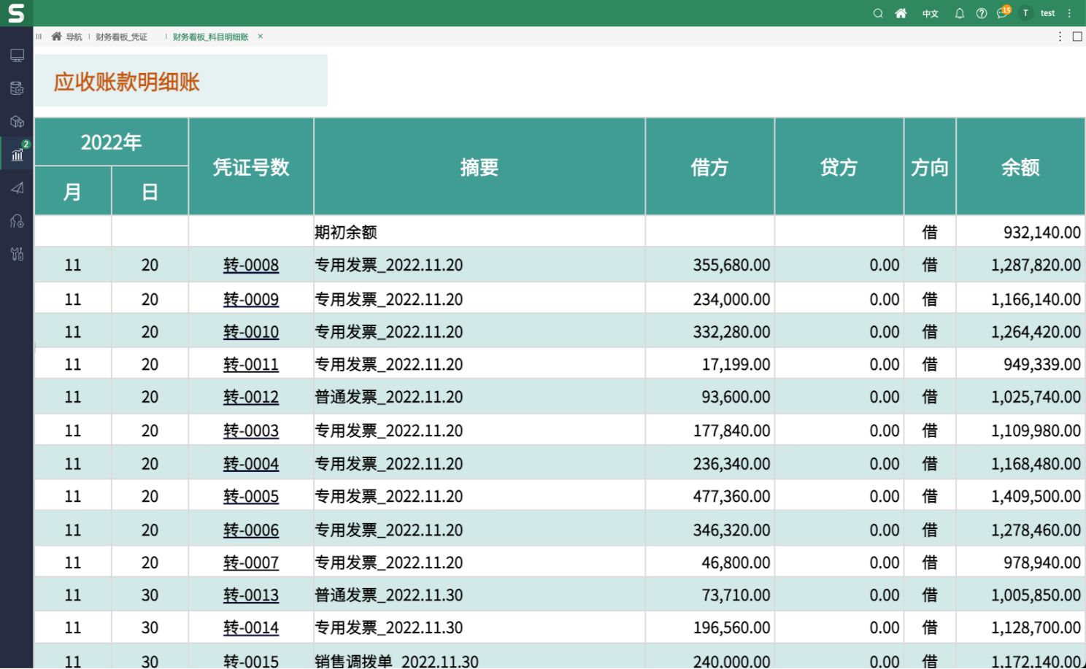
Task: Click balance 1,128,700.00
Action: click(1036, 628)
